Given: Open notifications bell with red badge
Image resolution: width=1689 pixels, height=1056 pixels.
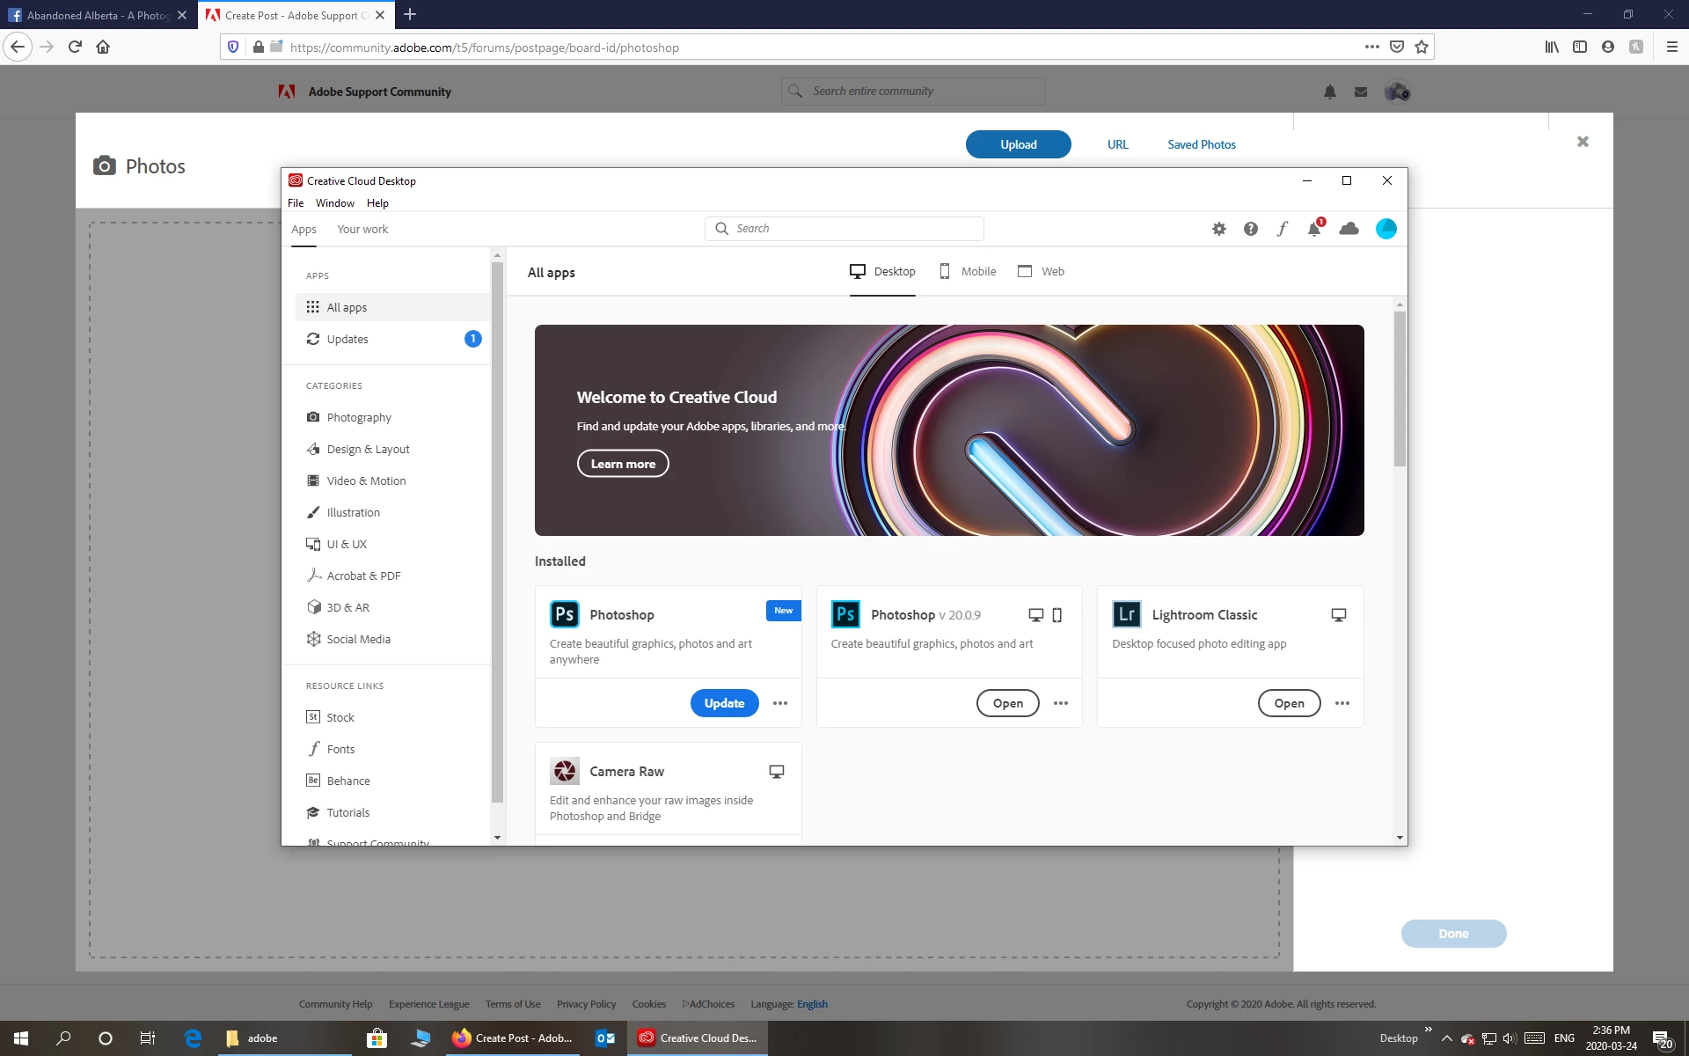Looking at the screenshot, I should pyautogui.click(x=1314, y=229).
